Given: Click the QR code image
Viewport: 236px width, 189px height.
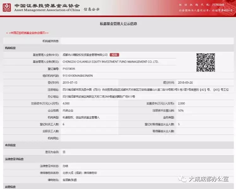Looking at the screenshot, I should pos(205,62).
